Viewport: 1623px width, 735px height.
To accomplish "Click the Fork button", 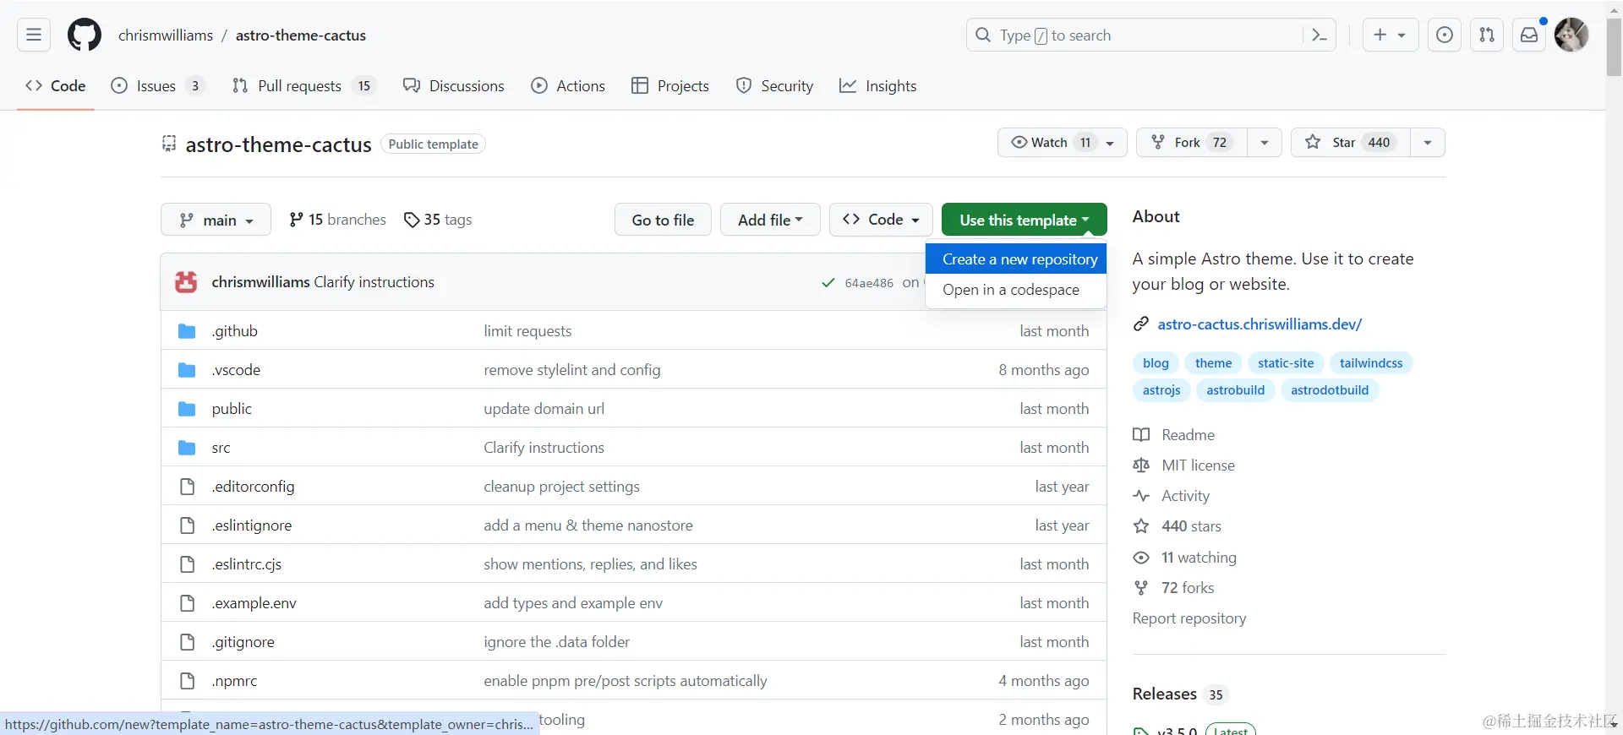I will [1192, 142].
